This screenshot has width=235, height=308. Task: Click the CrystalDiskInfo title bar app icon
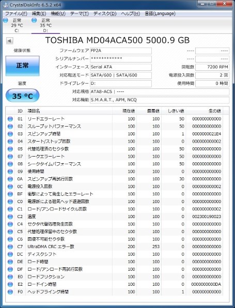pyautogui.click(x=6, y=5)
